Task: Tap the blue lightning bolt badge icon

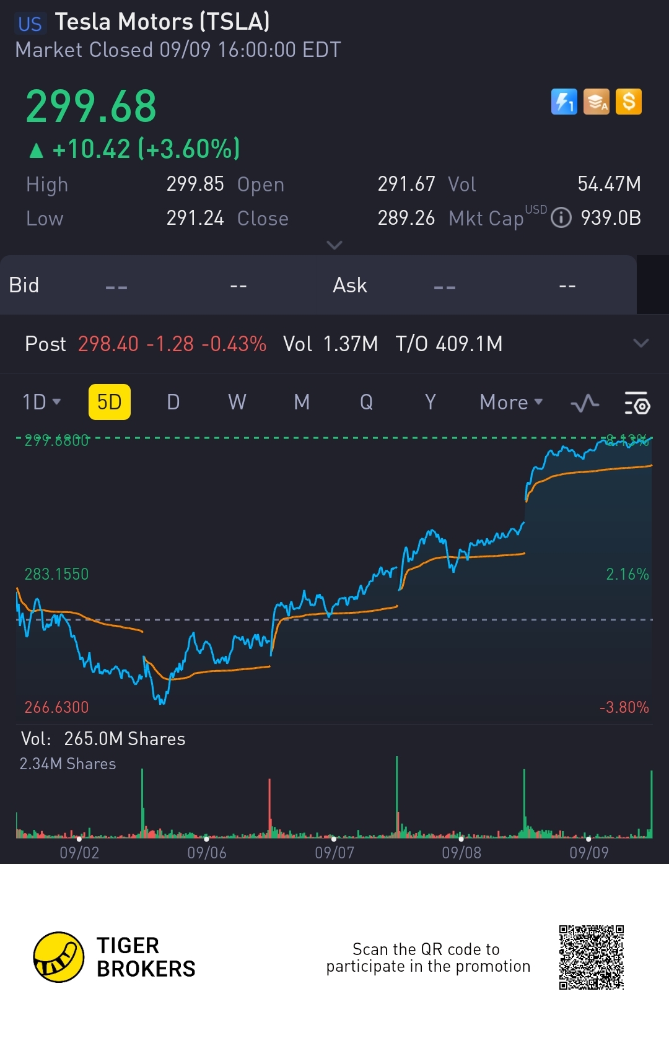Action: pyautogui.click(x=564, y=102)
